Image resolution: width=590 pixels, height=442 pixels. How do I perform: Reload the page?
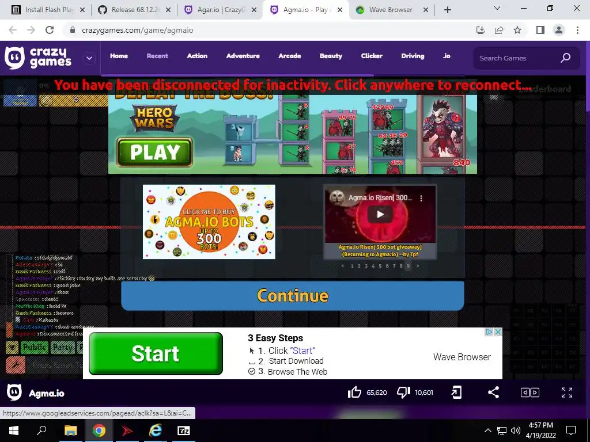[50, 30]
